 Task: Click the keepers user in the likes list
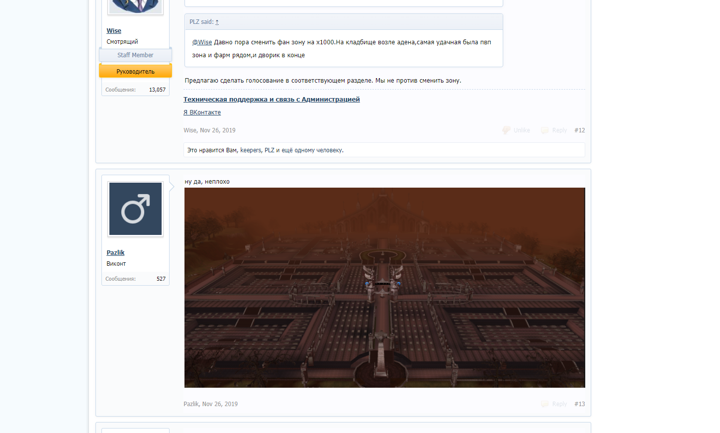[x=250, y=150]
